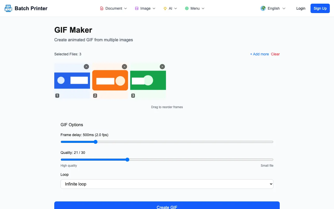Screen dimensions: 334x209
Task: Remove the blue frame 1 image
Action: tap(86, 67)
